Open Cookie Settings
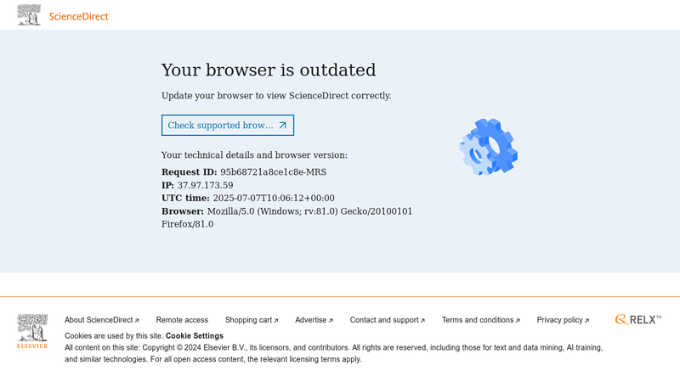The height and width of the screenshot is (382, 680). click(195, 336)
